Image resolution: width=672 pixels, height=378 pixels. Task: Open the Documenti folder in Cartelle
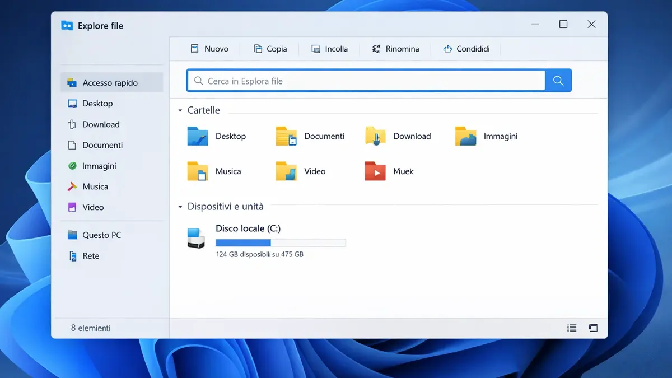286,136
